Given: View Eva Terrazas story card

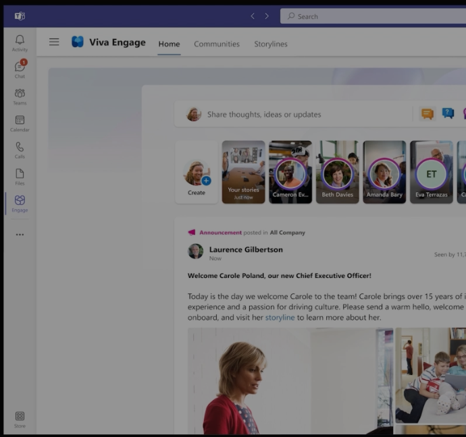Looking at the screenshot, I should [432, 172].
